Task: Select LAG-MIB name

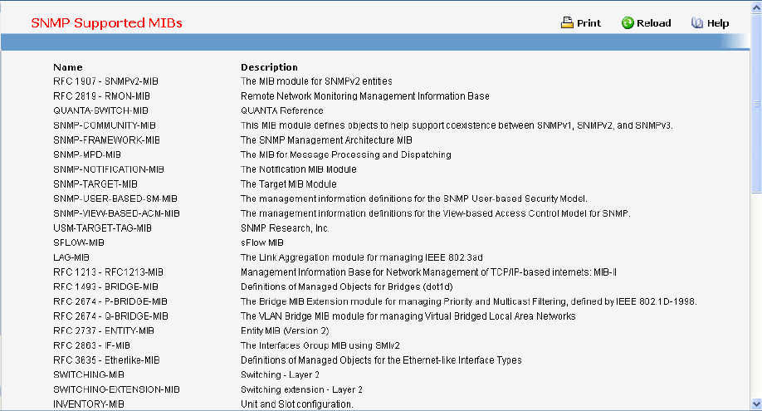Action: coord(71,257)
